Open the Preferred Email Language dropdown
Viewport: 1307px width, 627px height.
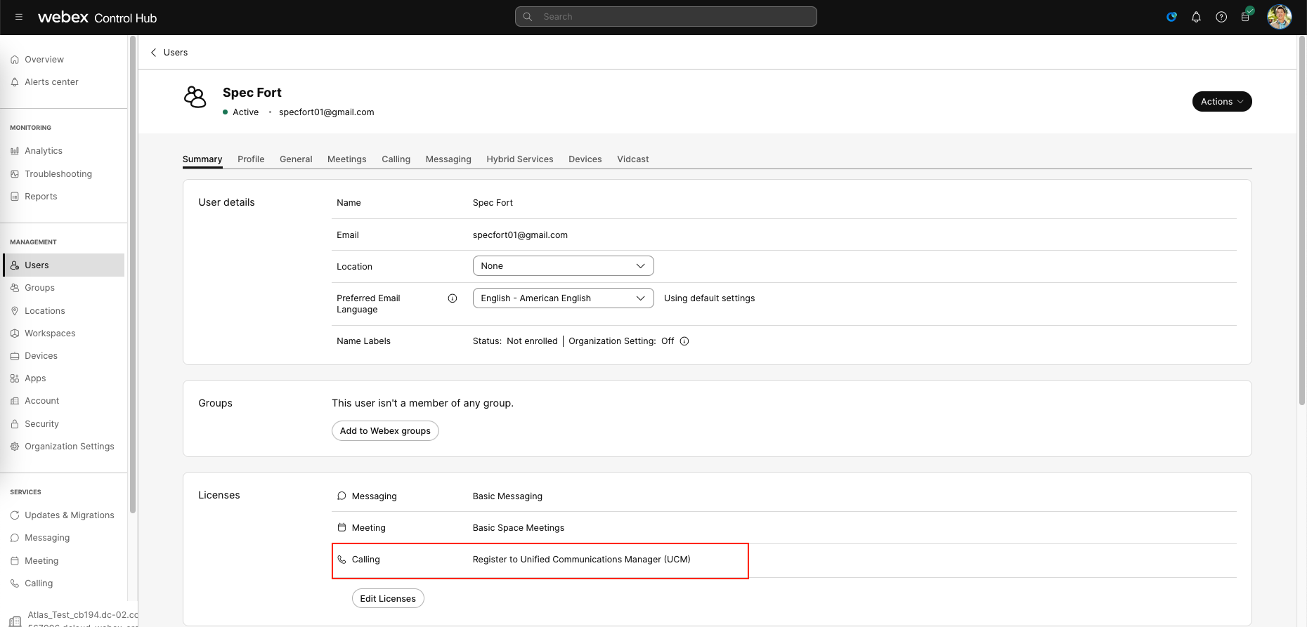click(563, 298)
